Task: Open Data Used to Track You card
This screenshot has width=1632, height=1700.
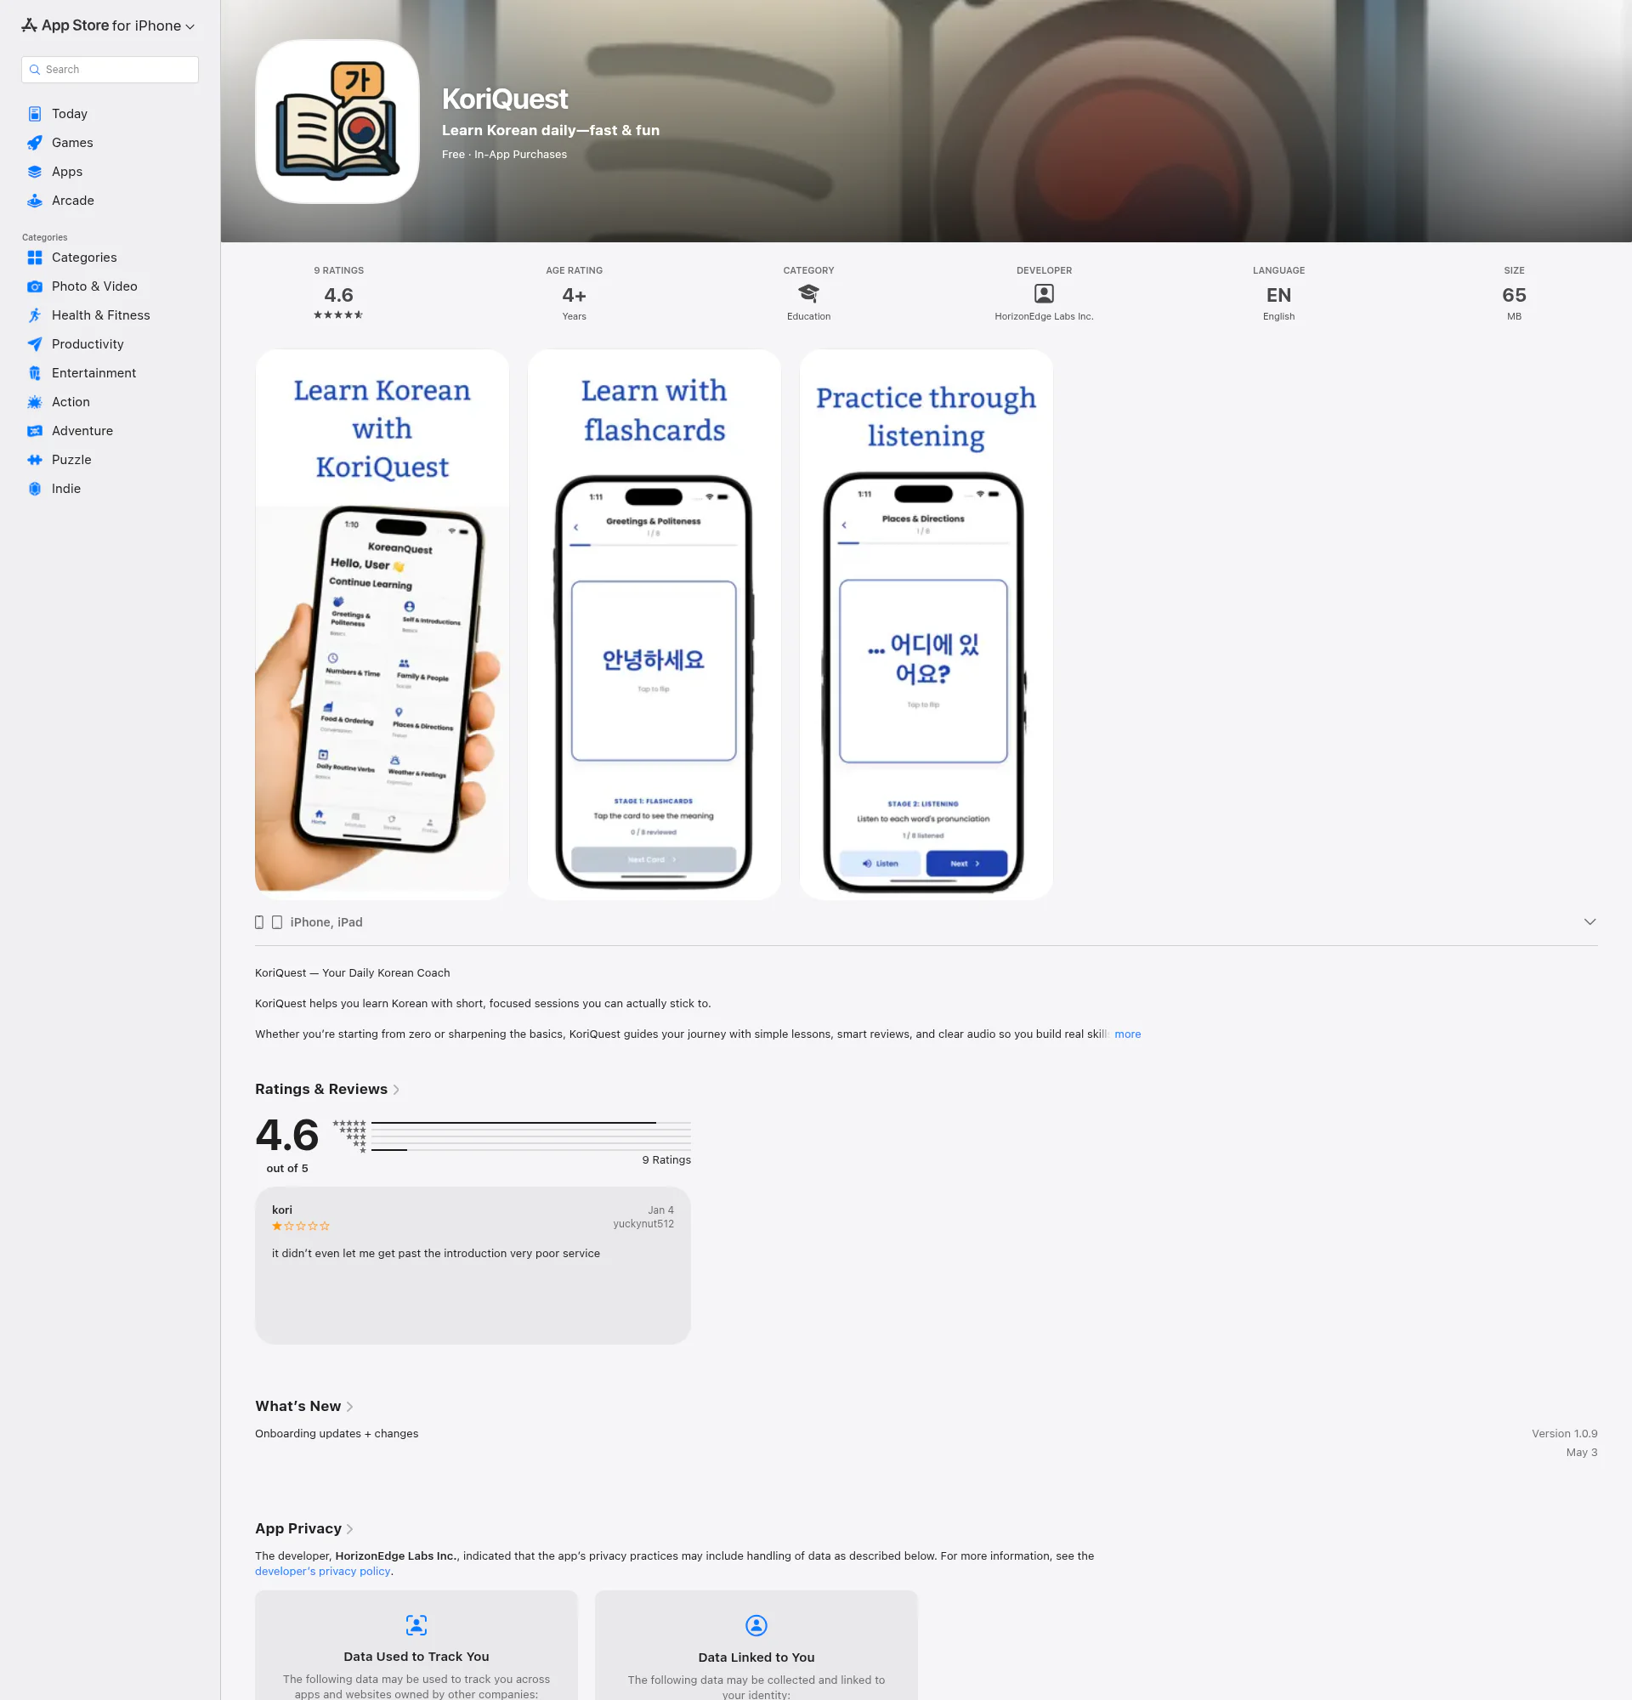Action: pyautogui.click(x=416, y=1645)
